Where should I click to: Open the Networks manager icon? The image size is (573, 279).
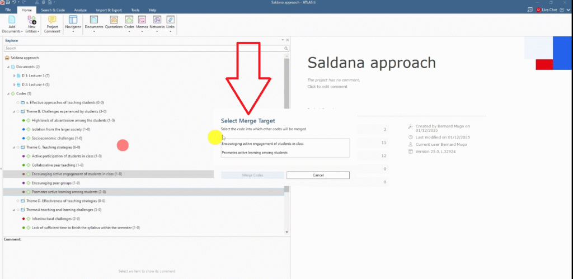[157, 21]
